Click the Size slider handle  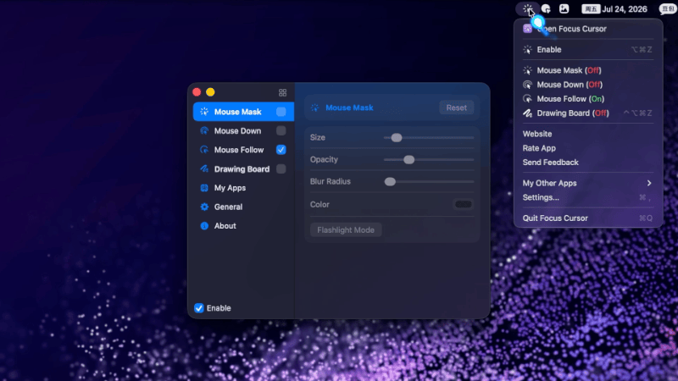[396, 138]
